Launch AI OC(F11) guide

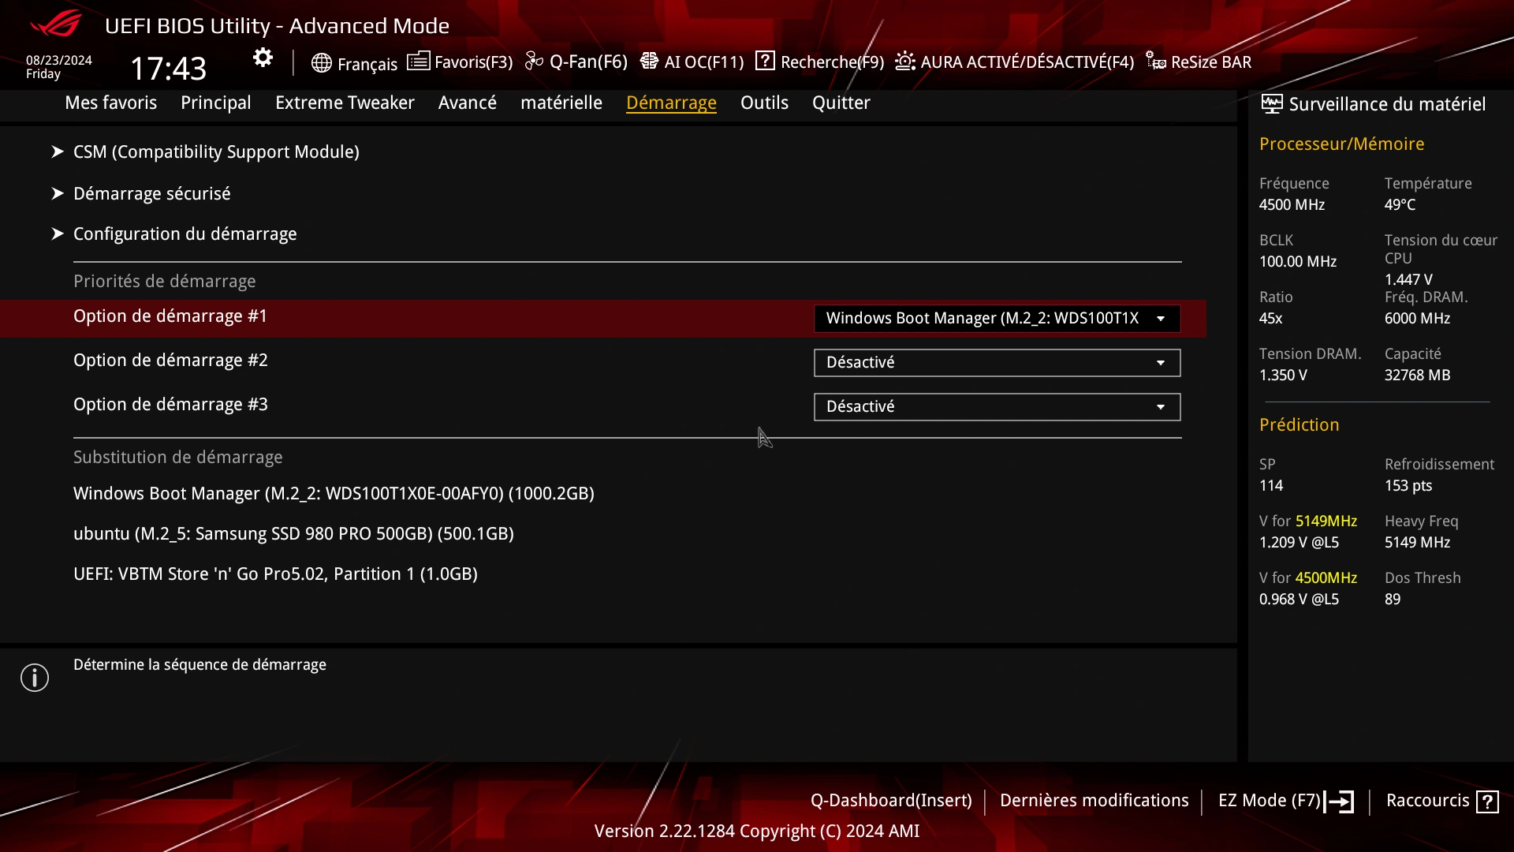704,62
